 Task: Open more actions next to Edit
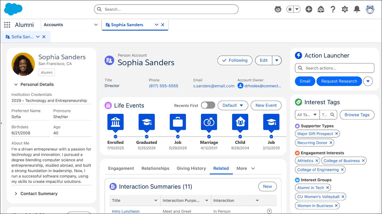pos(277,60)
